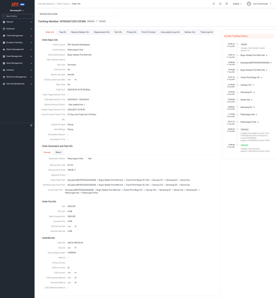Open the Measurement Info tab
276x298 pixels.
[102, 32]
